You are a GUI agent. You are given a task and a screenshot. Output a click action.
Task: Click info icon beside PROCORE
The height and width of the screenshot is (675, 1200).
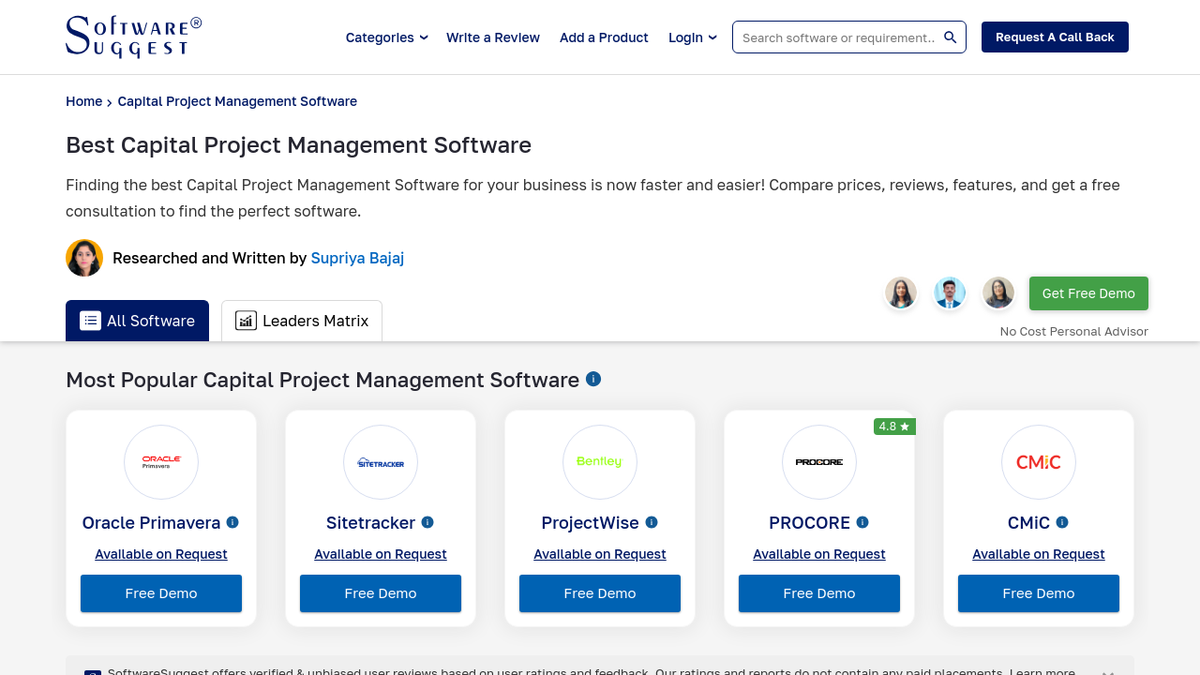click(862, 522)
